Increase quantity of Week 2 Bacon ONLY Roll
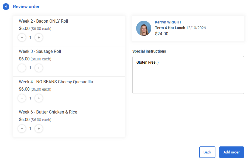Viewport: 251px width, 168px height. 39,38
